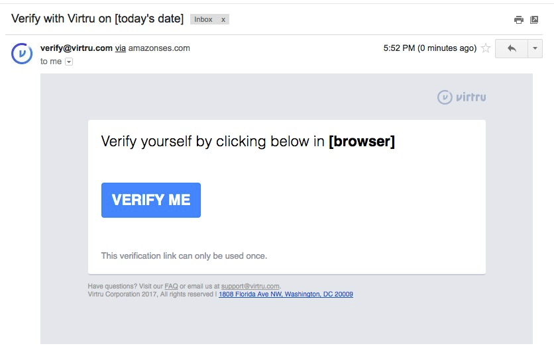Click the Inbox label tag
554x360 pixels.
(x=203, y=19)
